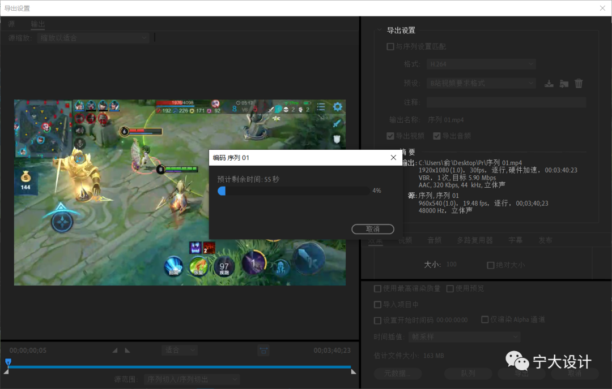Enable 仅渲染 Alpha 通道 checkbox

484,319
